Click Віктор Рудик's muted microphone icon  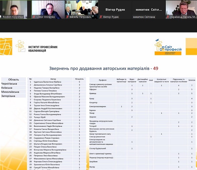pos(101,17)
